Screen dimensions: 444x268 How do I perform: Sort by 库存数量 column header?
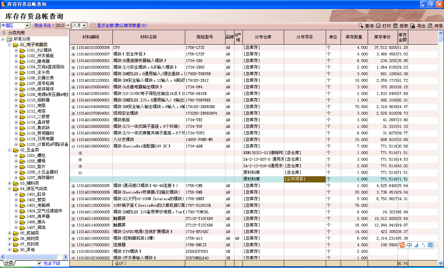pos(354,37)
